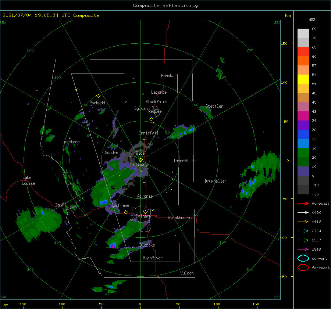Click the Innisfail city label

coord(149,133)
